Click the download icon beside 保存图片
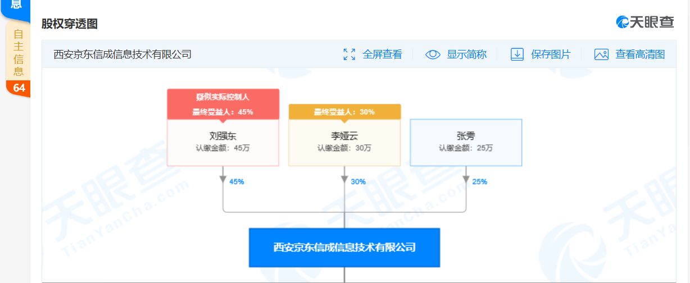The image size is (690, 283). 517,54
